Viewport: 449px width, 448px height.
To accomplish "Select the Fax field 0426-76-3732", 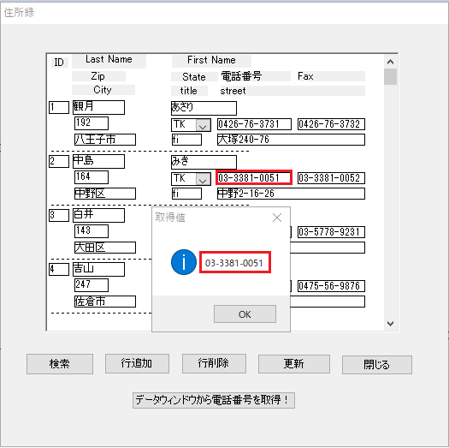I will point(331,124).
